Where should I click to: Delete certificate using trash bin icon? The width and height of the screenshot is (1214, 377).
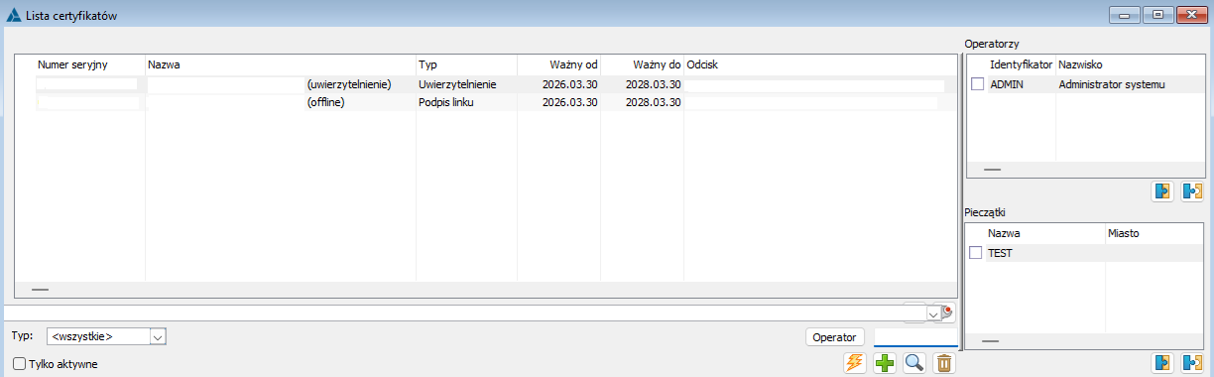pyautogui.click(x=944, y=363)
